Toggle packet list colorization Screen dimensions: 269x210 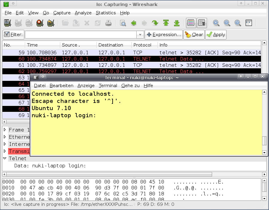pyautogui.click(x=191, y=23)
